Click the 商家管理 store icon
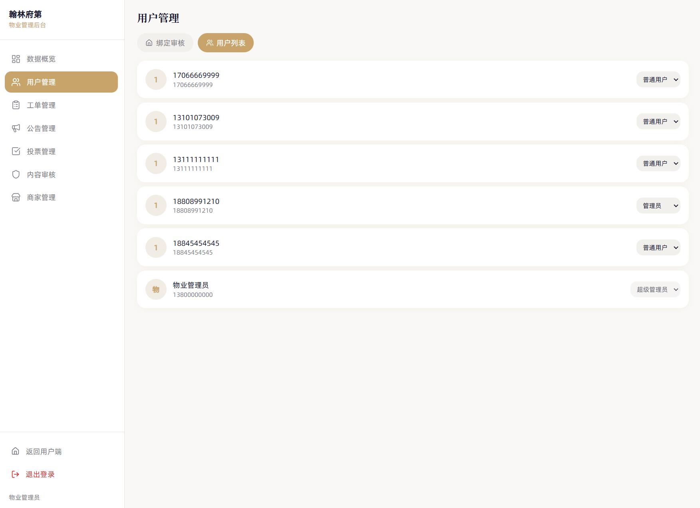The width and height of the screenshot is (700, 508). tap(16, 198)
